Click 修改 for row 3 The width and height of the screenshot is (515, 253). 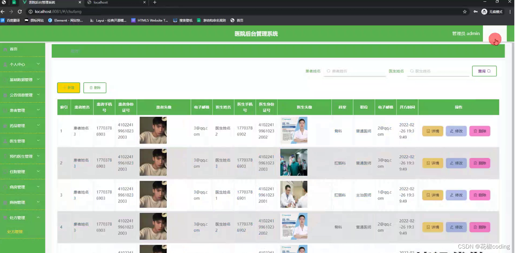tap(456, 195)
